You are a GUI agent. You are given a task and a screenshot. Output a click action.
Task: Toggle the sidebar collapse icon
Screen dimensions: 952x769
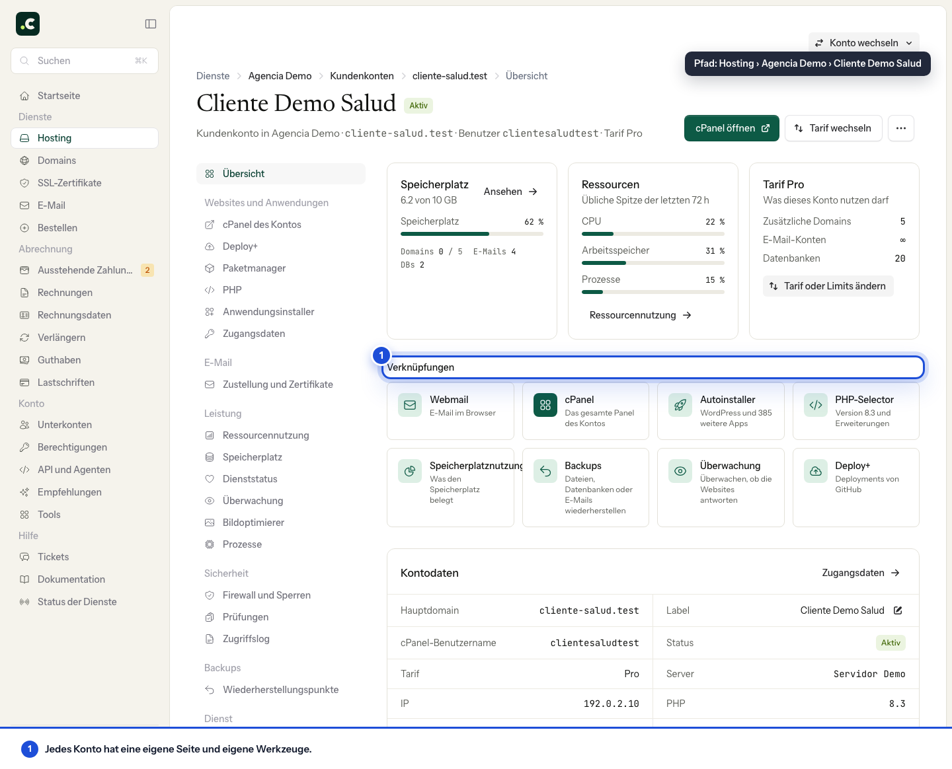coord(151,24)
